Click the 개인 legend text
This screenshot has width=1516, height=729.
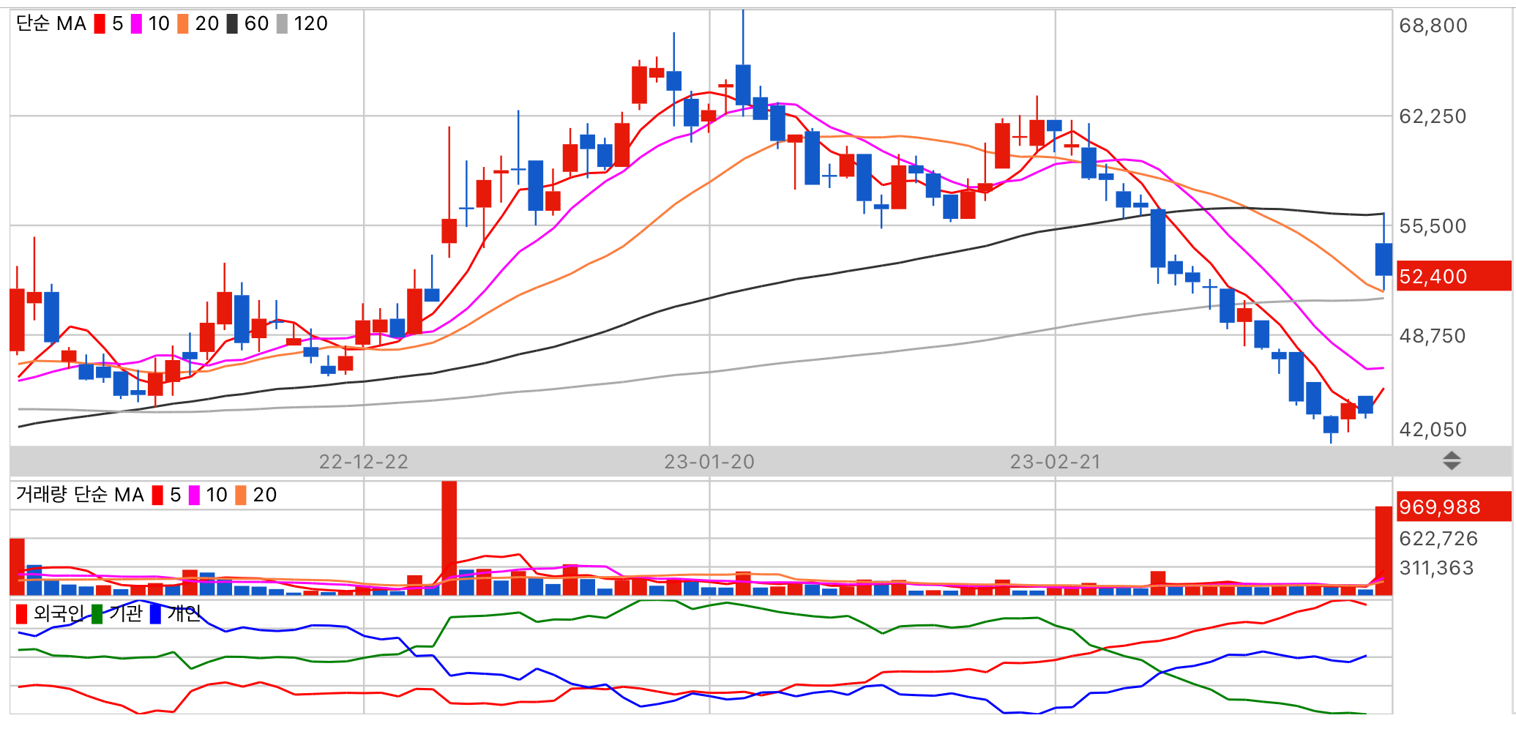coord(184,614)
